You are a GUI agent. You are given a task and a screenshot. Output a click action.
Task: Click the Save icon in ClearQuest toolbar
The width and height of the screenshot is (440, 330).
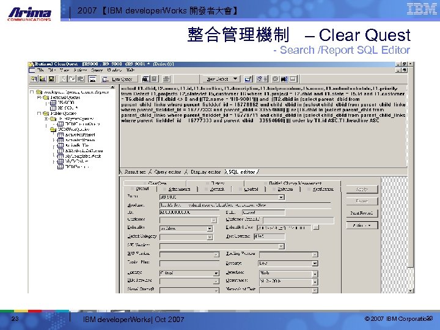(51, 79)
